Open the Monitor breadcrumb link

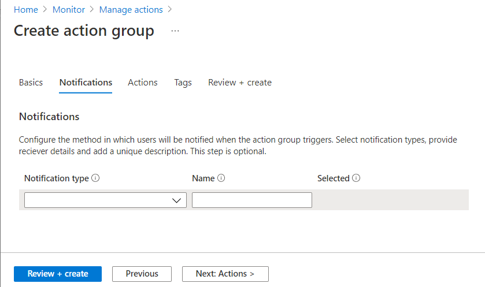pyautogui.click(x=69, y=10)
